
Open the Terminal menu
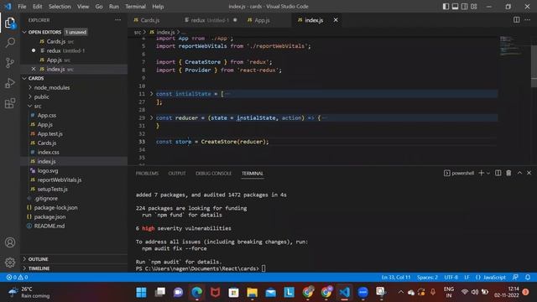(135, 7)
